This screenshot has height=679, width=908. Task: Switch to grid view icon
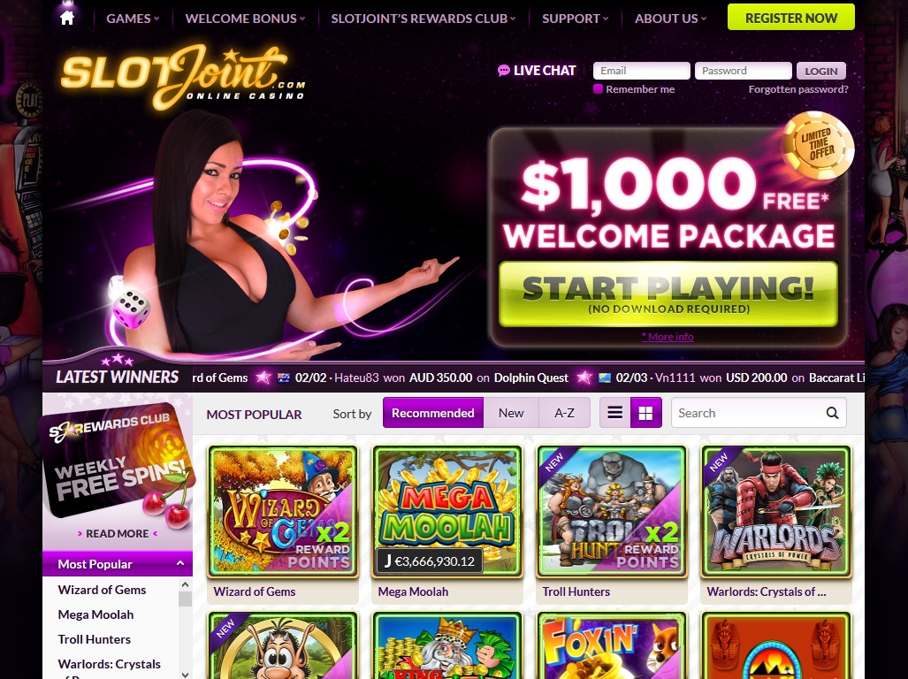(x=645, y=413)
